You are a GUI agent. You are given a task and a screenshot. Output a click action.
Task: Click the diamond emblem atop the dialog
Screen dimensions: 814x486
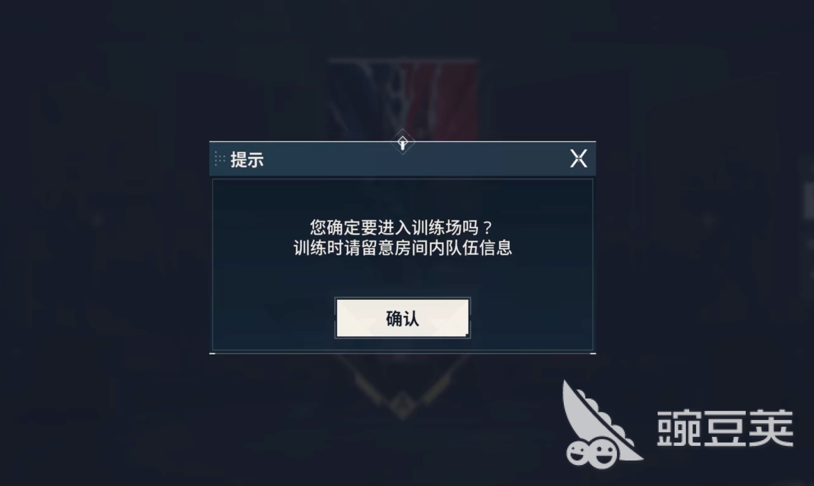coord(402,142)
